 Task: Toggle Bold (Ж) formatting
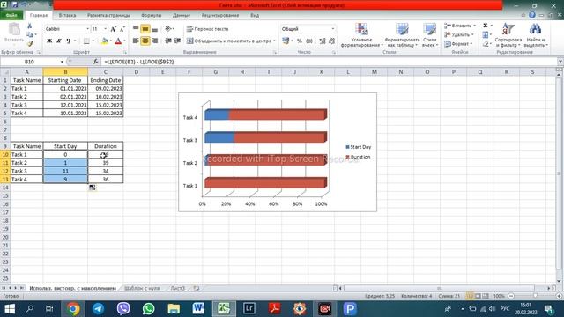click(x=49, y=41)
